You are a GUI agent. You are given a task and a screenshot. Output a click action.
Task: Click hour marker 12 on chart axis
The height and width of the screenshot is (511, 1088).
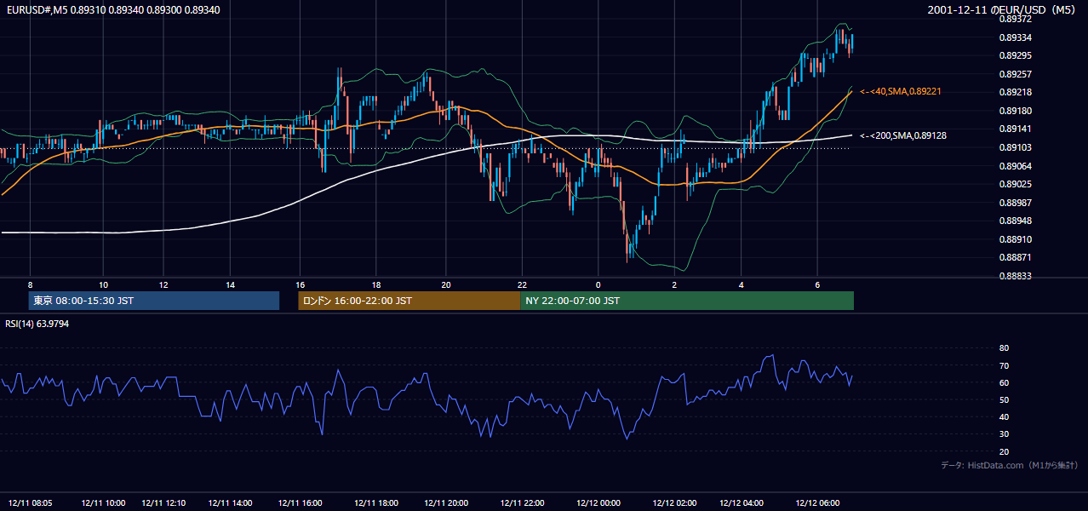point(163,284)
